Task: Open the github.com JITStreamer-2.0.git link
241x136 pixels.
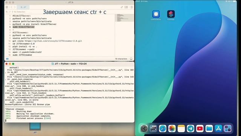Action: tap(53, 41)
